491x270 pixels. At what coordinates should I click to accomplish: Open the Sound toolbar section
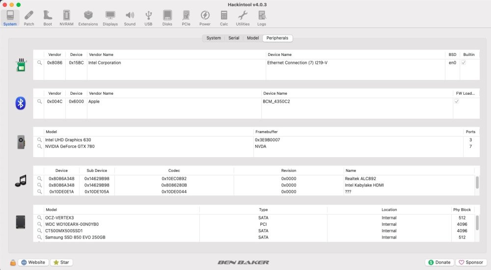point(130,18)
